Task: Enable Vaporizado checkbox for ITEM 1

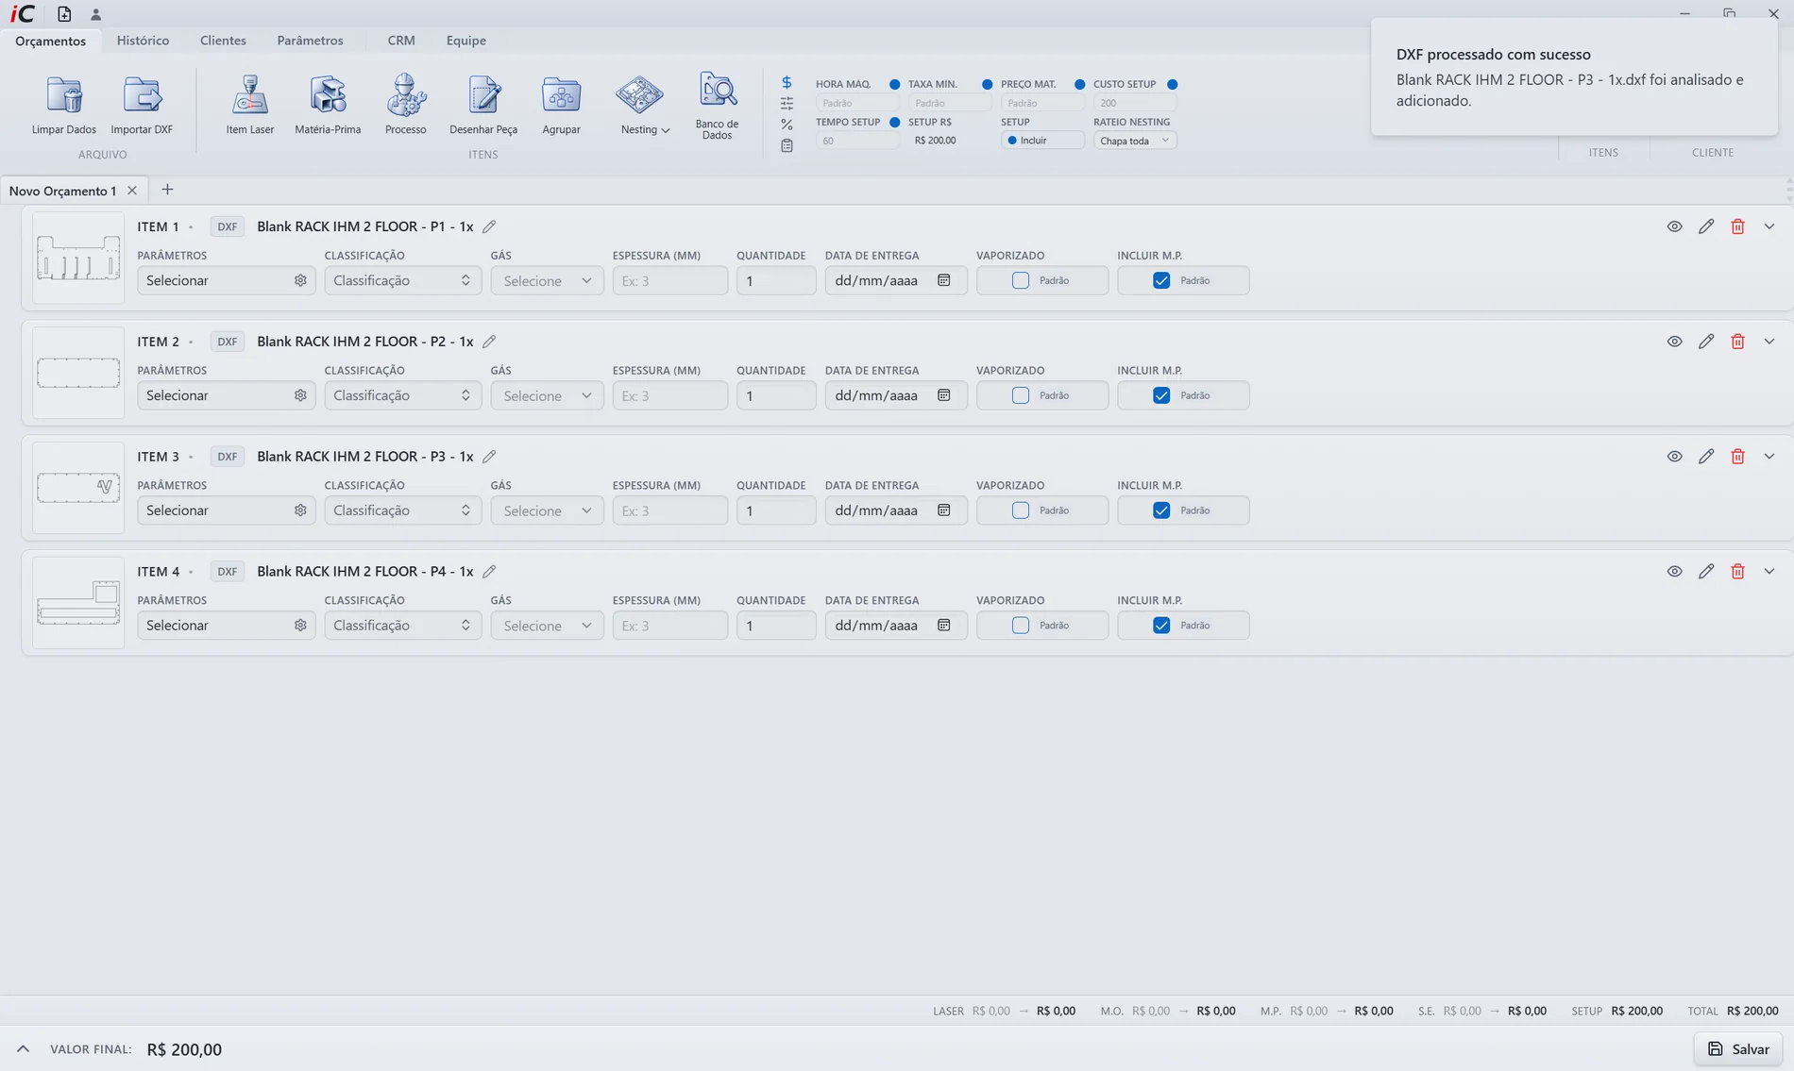Action: click(x=1021, y=280)
